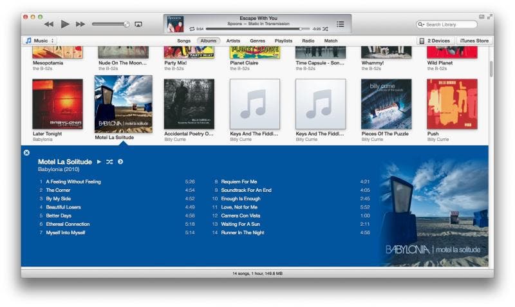Viewport: 515px width, 307px height.
Task: Open the Genres tab
Action: [x=257, y=41]
